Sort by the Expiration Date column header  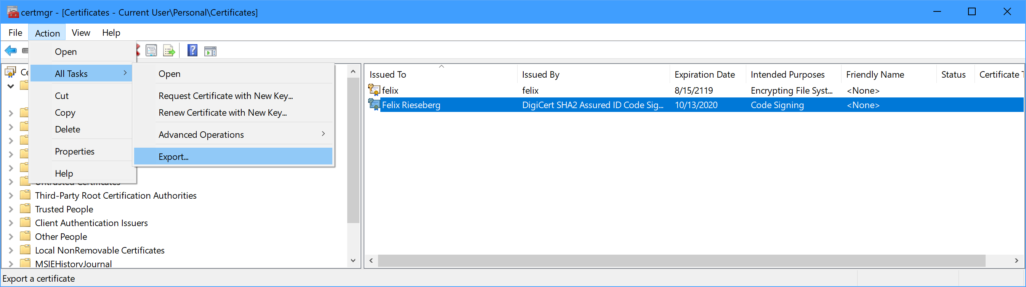pyautogui.click(x=708, y=74)
